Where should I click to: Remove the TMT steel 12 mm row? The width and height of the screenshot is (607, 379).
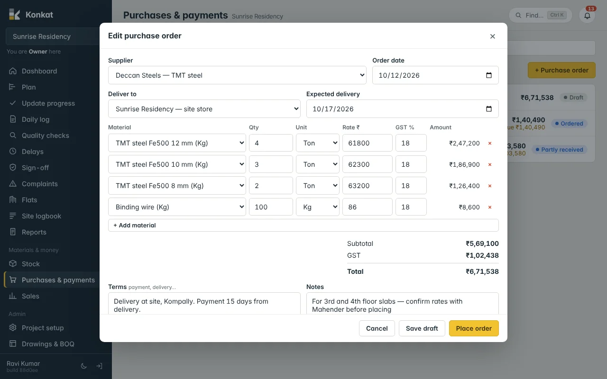(490, 143)
